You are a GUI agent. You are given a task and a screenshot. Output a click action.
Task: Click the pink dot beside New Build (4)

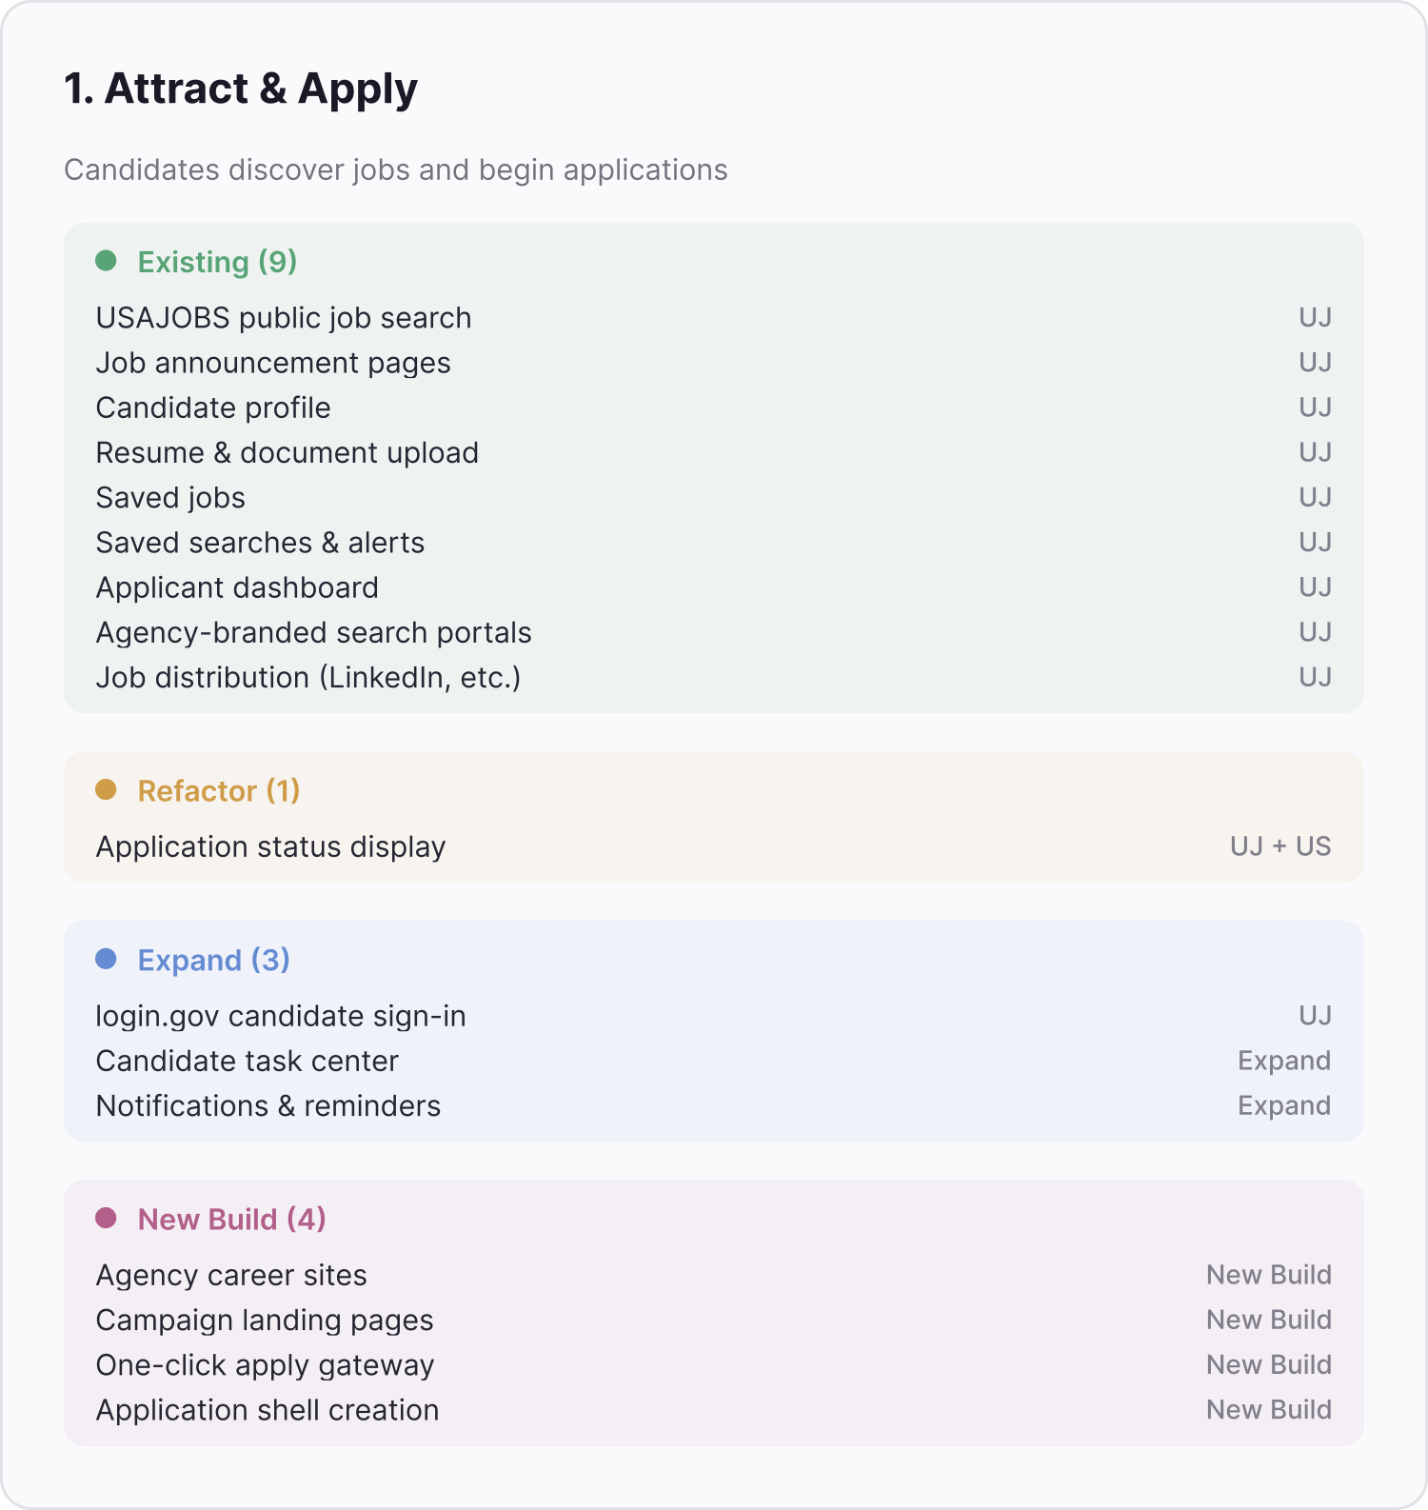pyautogui.click(x=106, y=1219)
